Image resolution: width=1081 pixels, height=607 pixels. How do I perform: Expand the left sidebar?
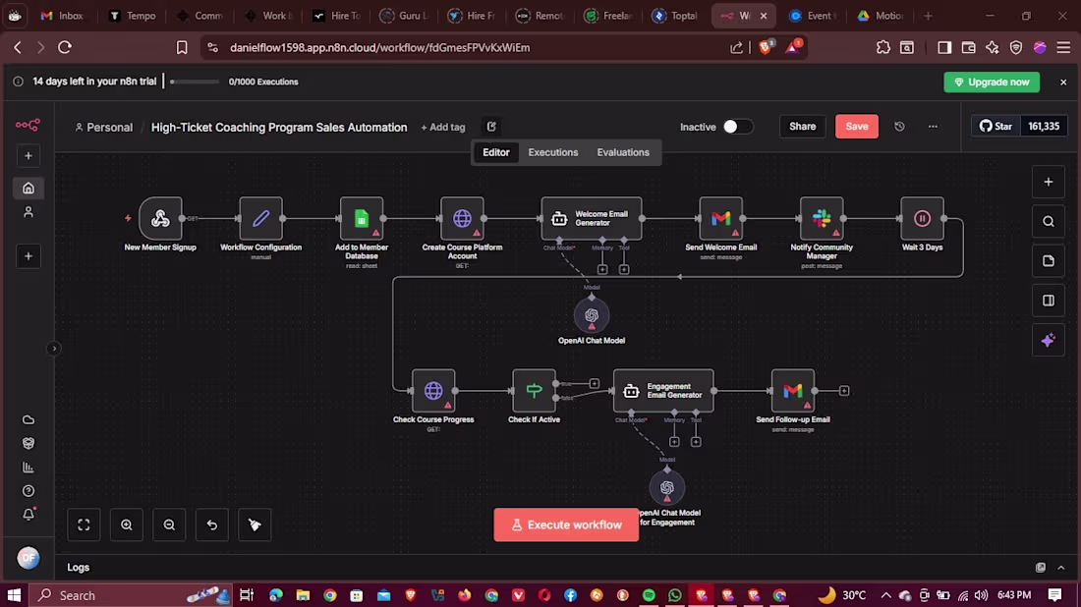tap(54, 349)
